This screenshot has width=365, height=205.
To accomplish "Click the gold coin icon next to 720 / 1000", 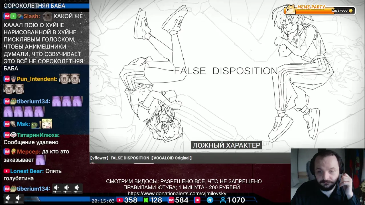I will (x=351, y=11).
